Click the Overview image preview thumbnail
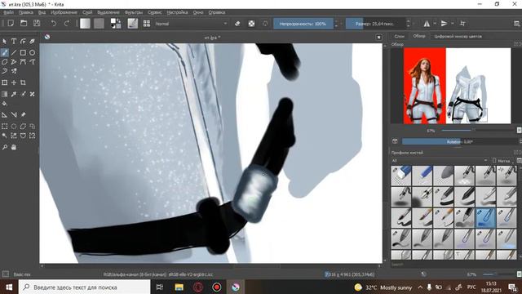 coord(457,86)
